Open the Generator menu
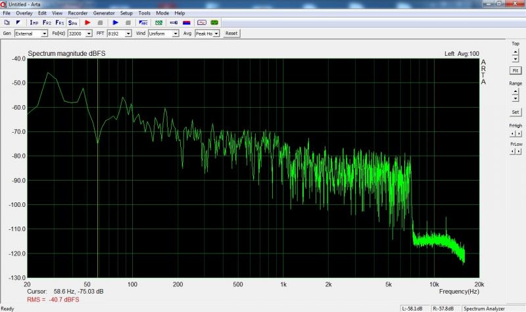The image size is (526, 312). (104, 13)
